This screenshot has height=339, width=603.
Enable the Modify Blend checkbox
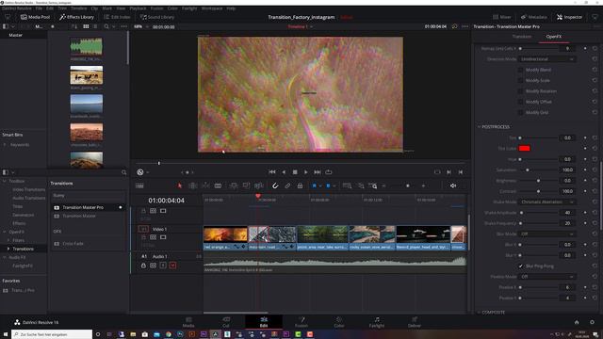(x=520, y=70)
